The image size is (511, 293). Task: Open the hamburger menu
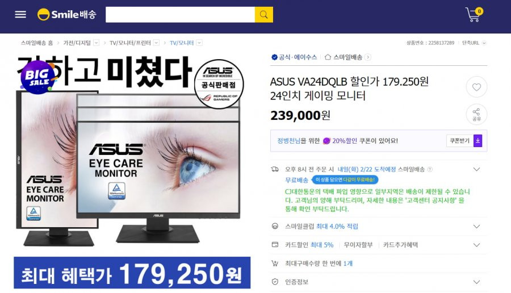coord(20,14)
